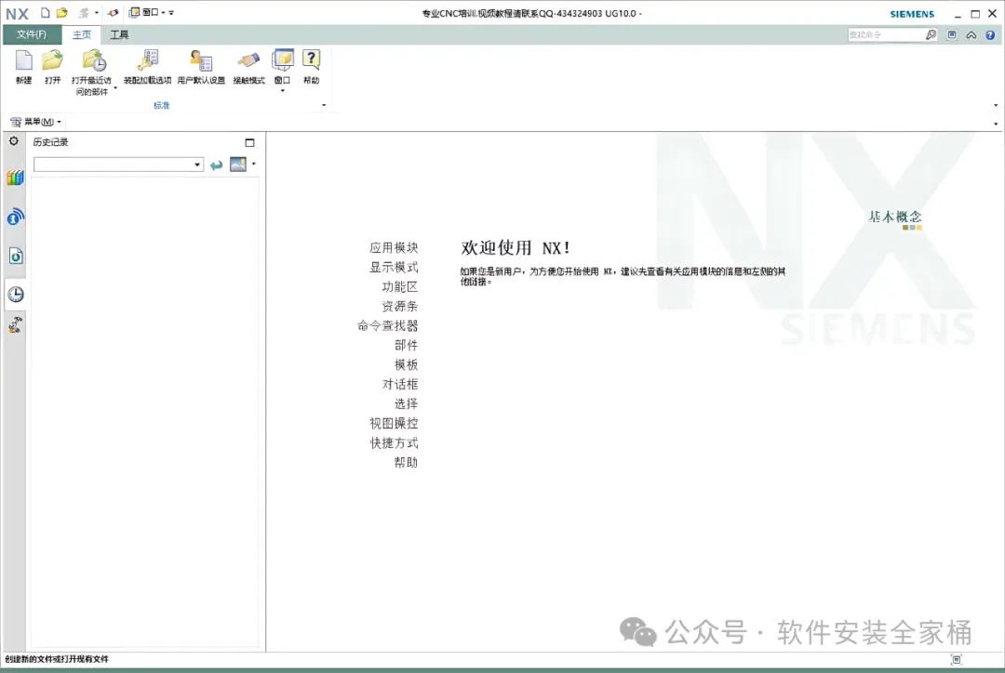Click the 命令查找器 link
1005x673 pixels.
pyautogui.click(x=388, y=326)
